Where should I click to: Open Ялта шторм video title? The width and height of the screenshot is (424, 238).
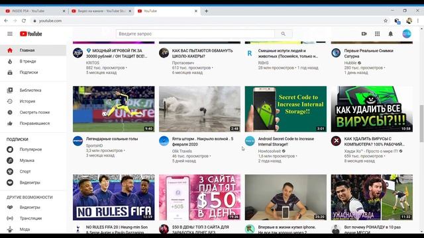pos(203,141)
